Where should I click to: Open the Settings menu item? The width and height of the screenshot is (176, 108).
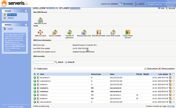pyautogui.click(x=11, y=18)
